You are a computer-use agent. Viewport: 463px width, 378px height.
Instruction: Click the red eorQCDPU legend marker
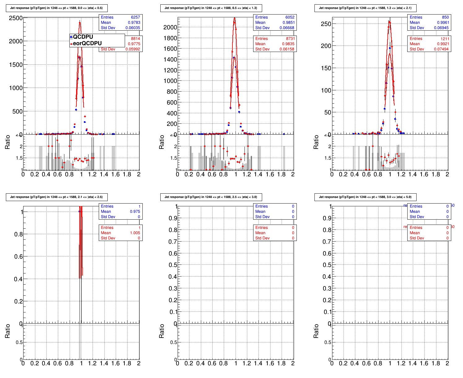pos(71,44)
